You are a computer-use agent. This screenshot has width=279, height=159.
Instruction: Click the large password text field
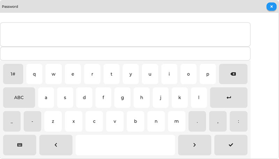[125, 34]
